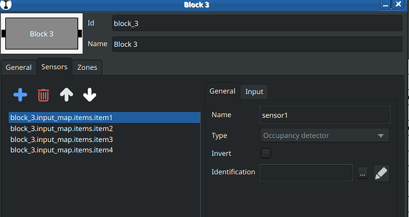Viewport: 409px width, 217px height.
Task: Switch to the Sensors tab
Action: 55,67
